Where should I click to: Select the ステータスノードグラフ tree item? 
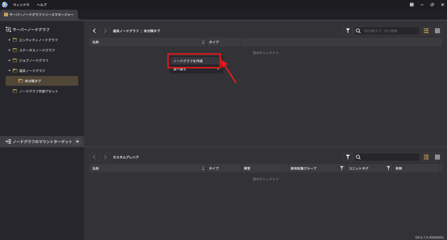coord(37,50)
